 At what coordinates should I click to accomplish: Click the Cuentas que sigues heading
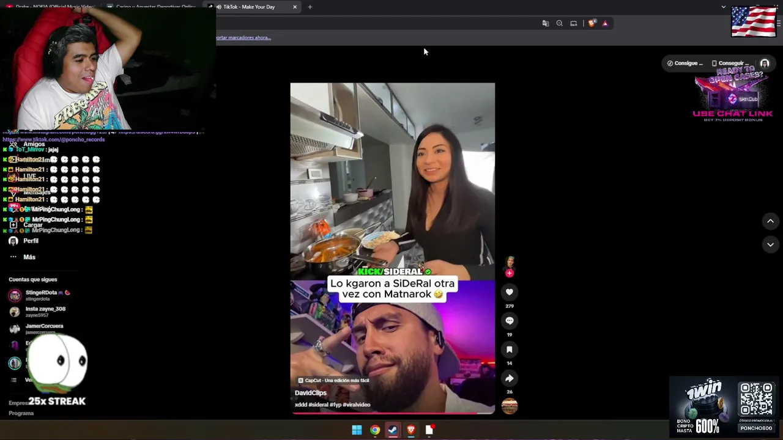pyautogui.click(x=33, y=280)
